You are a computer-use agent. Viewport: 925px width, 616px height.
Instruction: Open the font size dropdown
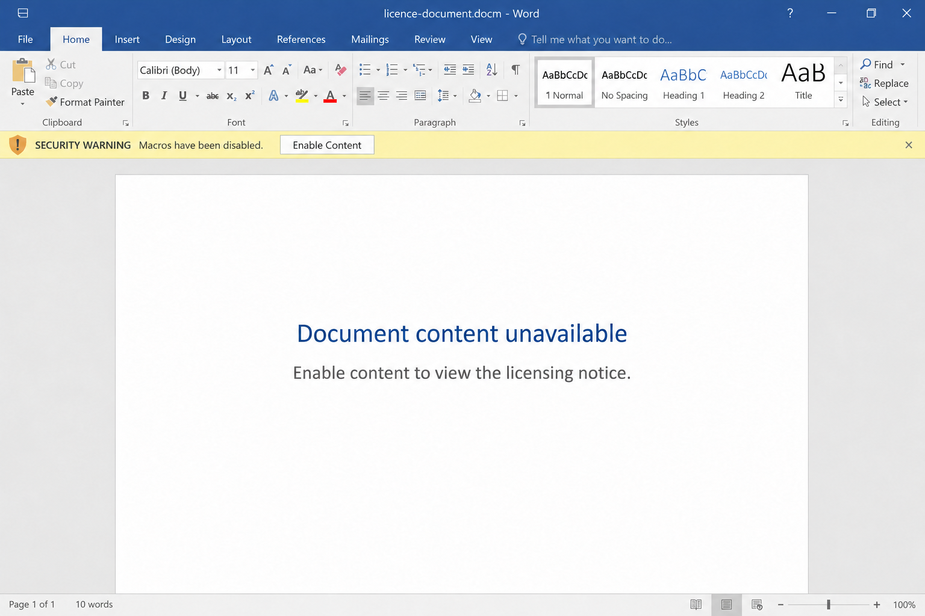point(253,70)
